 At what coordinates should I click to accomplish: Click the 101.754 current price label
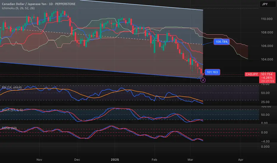point(267,74)
